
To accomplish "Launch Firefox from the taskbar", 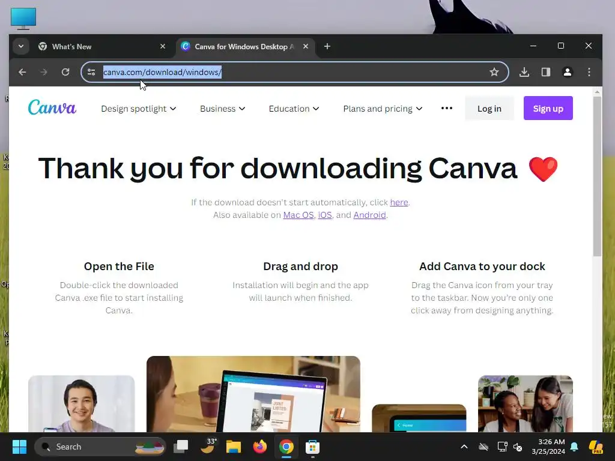I will coord(259,447).
